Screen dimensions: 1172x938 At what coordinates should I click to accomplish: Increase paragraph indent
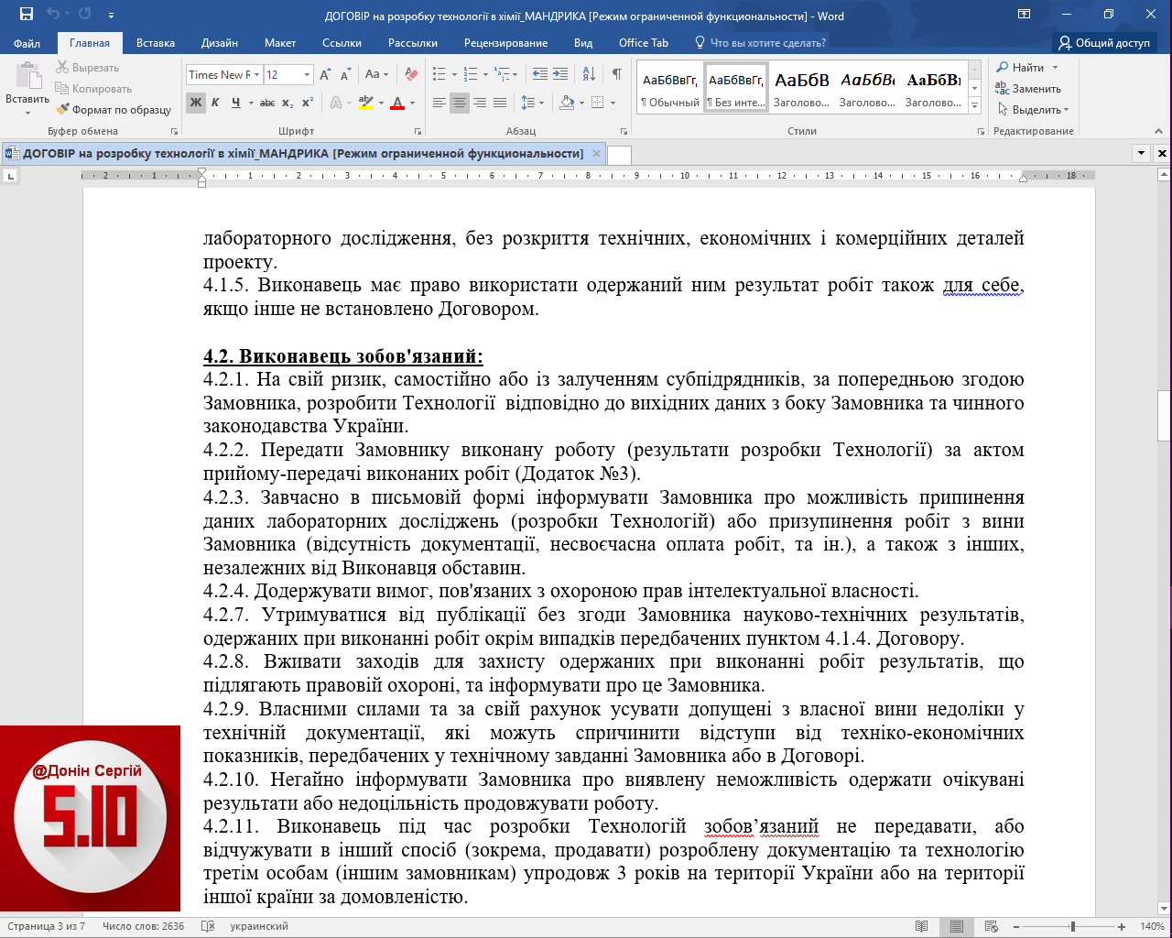pyautogui.click(x=560, y=75)
